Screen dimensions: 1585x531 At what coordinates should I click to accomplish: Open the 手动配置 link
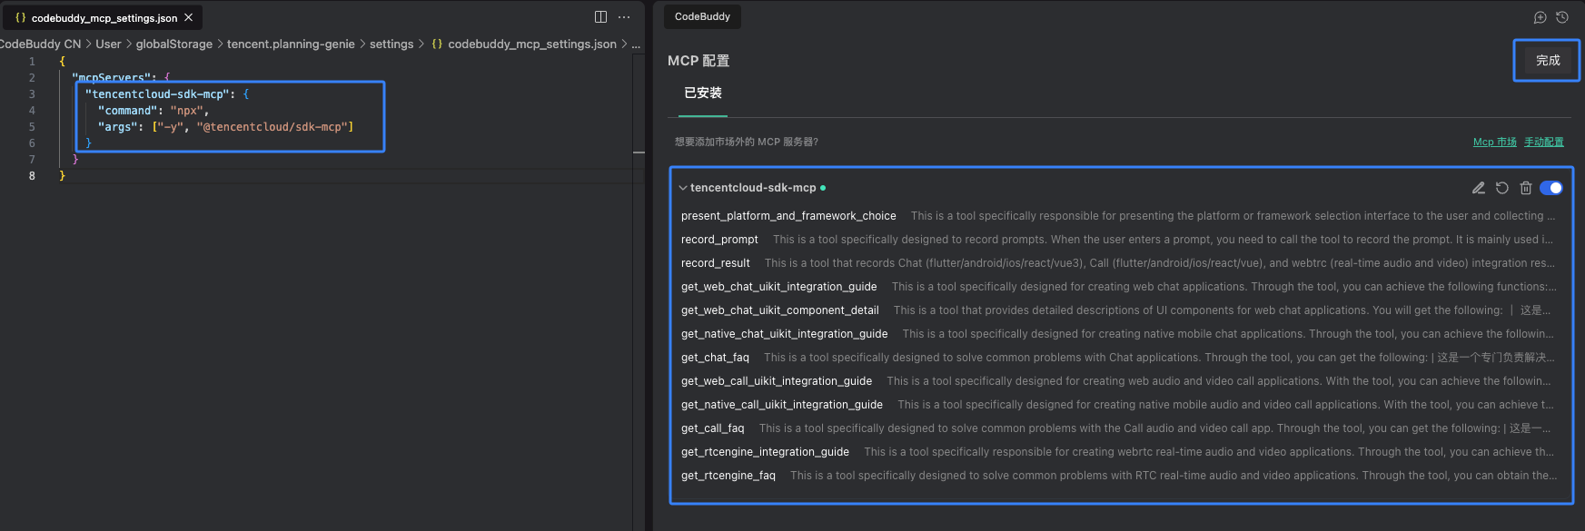pyautogui.click(x=1544, y=142)
